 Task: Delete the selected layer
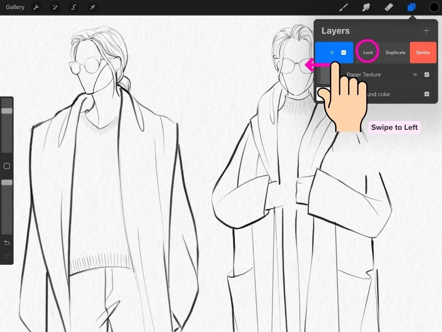click(x=423, y=53)
